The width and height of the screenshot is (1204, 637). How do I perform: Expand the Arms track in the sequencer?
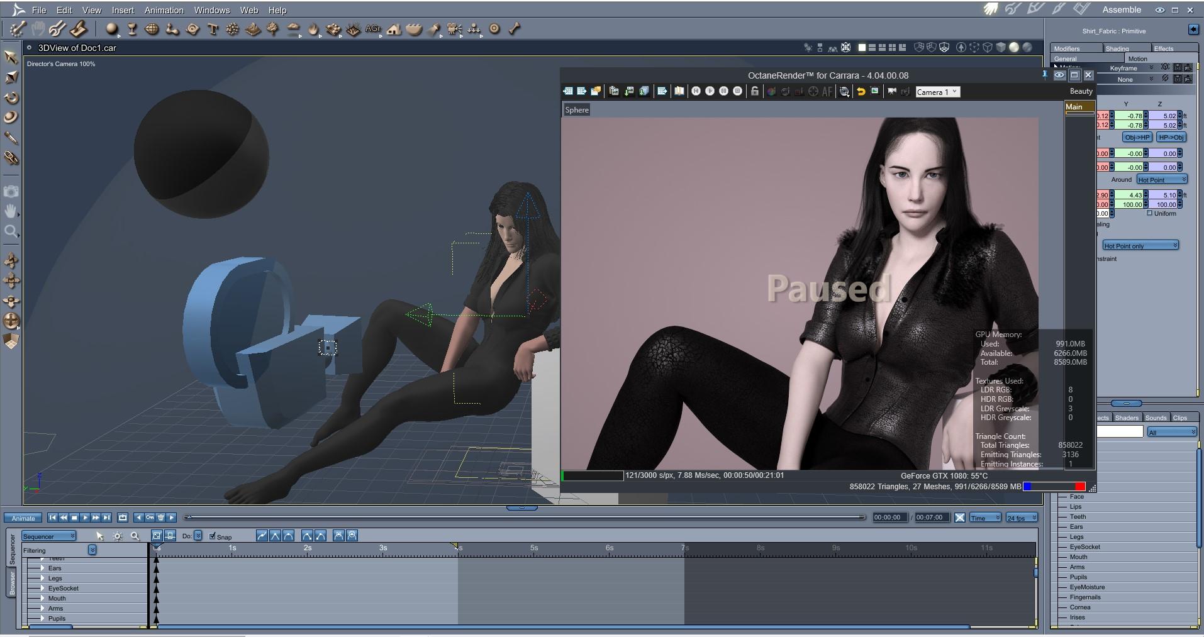pyautogui.click(x=42, y=608)
